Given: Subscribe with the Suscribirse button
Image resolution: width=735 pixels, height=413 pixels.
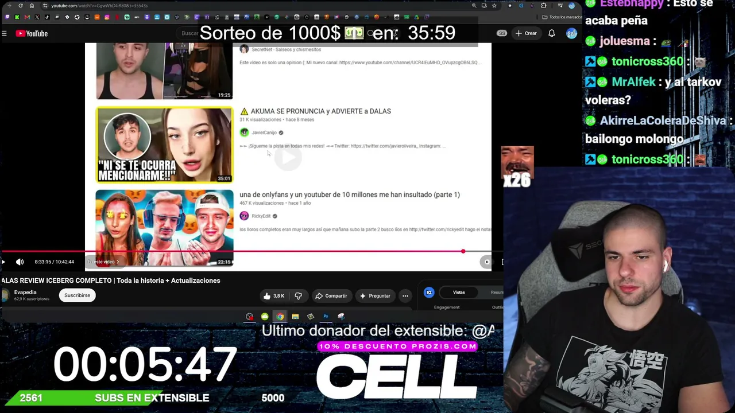Looking at the screenshot, I should coord(77,295).
